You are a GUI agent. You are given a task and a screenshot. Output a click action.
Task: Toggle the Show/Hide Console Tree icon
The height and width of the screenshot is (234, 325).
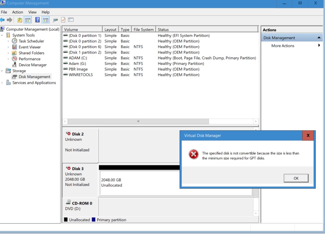(x=28, y=20)
